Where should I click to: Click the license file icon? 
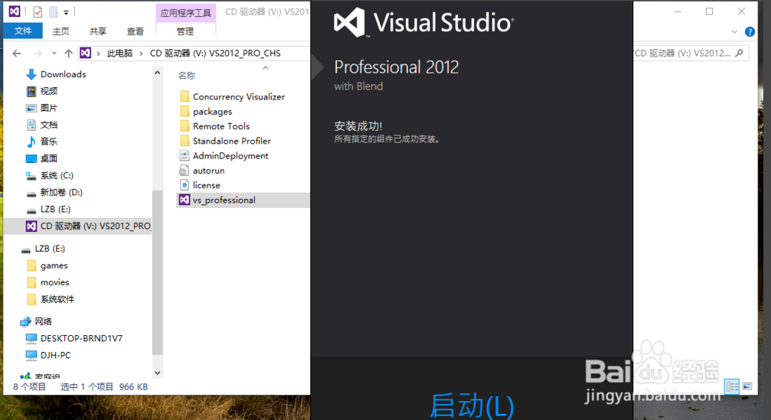click(x=184, y=185)
